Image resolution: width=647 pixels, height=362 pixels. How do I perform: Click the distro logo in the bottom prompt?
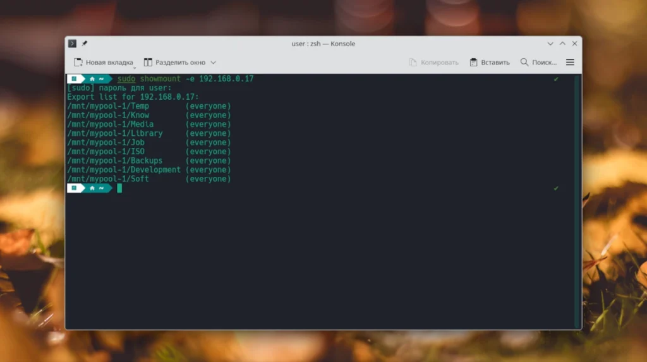point(74,188)
